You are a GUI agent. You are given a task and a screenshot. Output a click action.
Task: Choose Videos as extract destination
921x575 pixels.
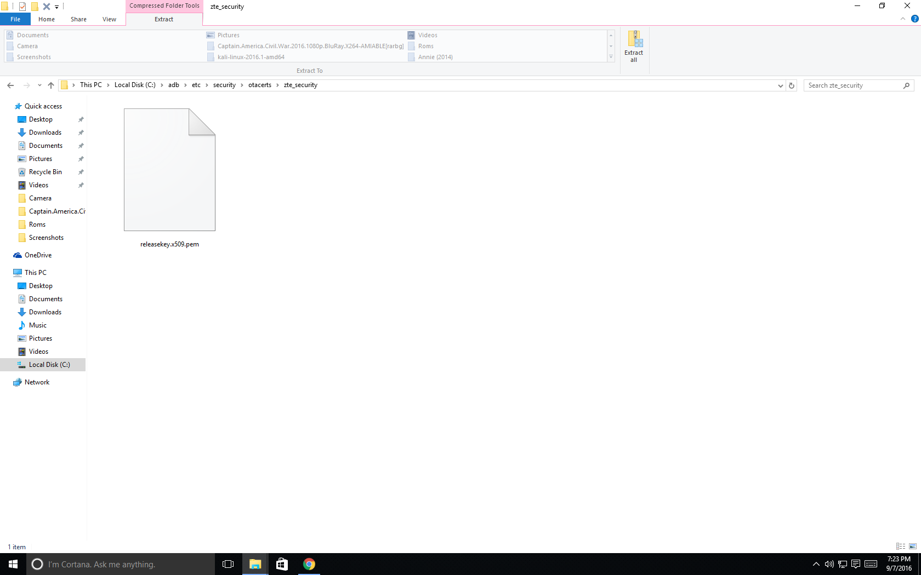click(x=422, y=35)
